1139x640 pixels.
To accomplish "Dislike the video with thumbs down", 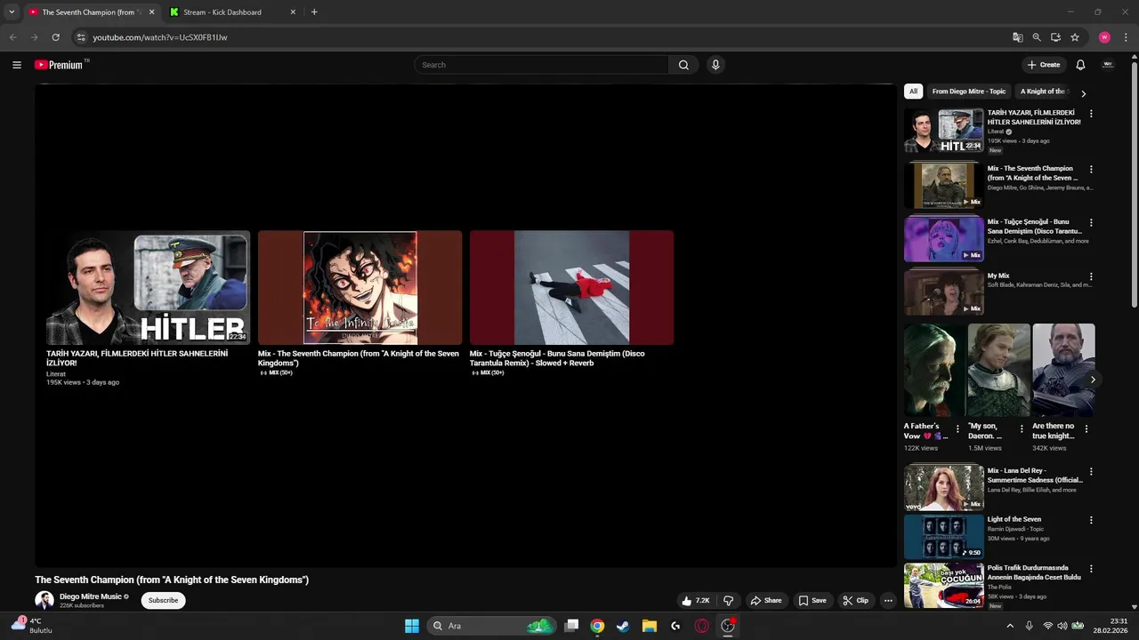I will tap(729, 601).
